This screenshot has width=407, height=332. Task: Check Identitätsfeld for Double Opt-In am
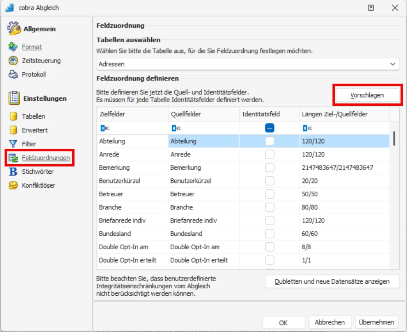click(269, 247)
